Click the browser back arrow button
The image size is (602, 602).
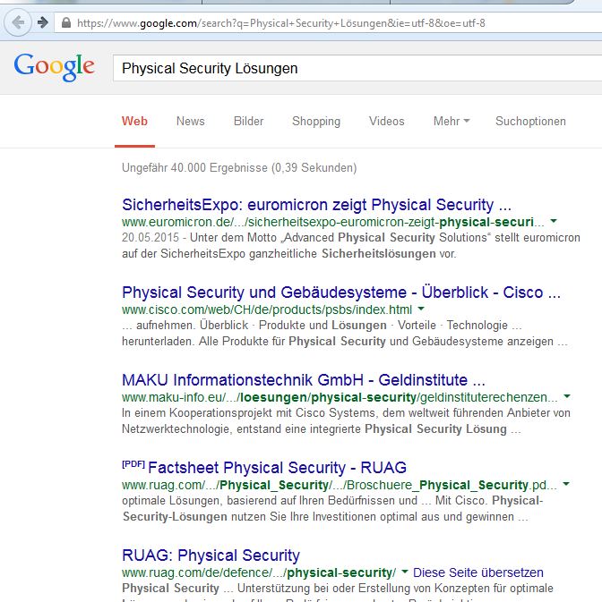tap(18, 22)
